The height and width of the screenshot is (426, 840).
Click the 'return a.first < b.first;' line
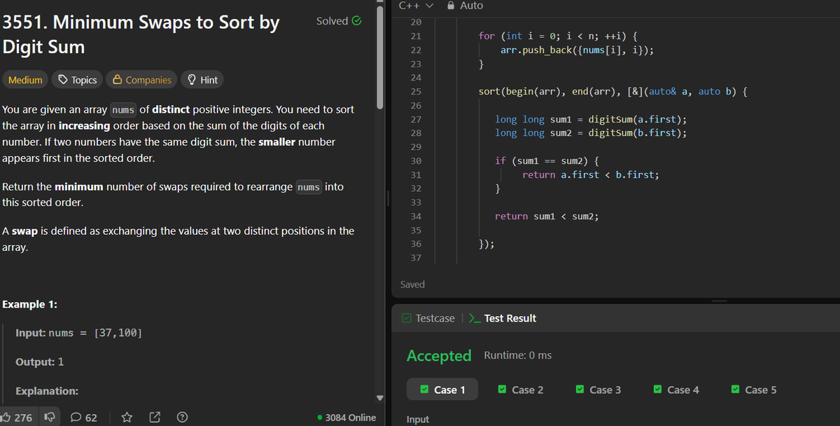[590, 174]
